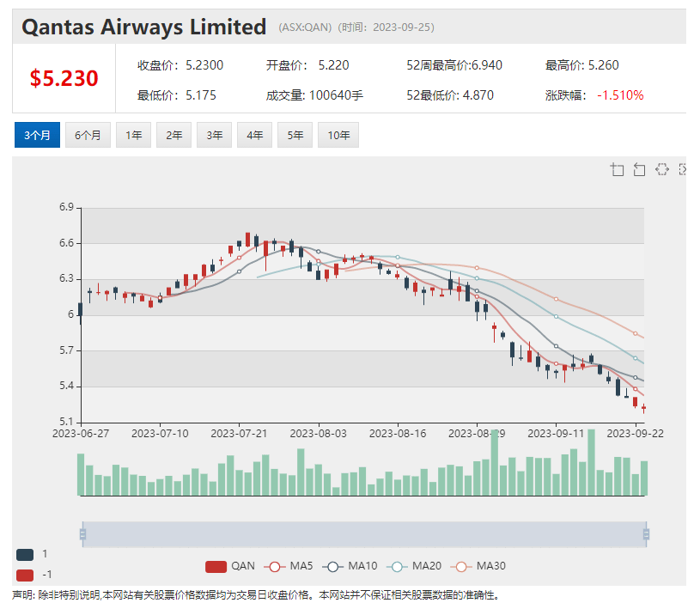Image resolution: width=700 pixels, height=609 pixels.
Task: Activate the chart area zoom tool
Action: [617, 170]
